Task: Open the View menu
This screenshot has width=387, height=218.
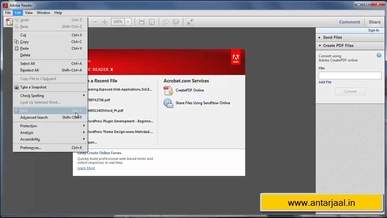Action: pyautogui.click(x=29, y=13)
